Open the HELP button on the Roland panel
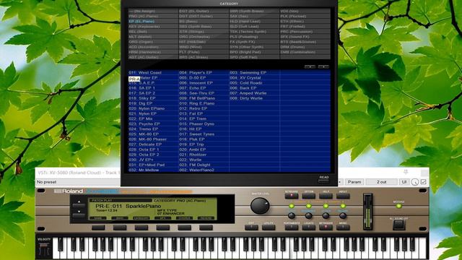 326,196
